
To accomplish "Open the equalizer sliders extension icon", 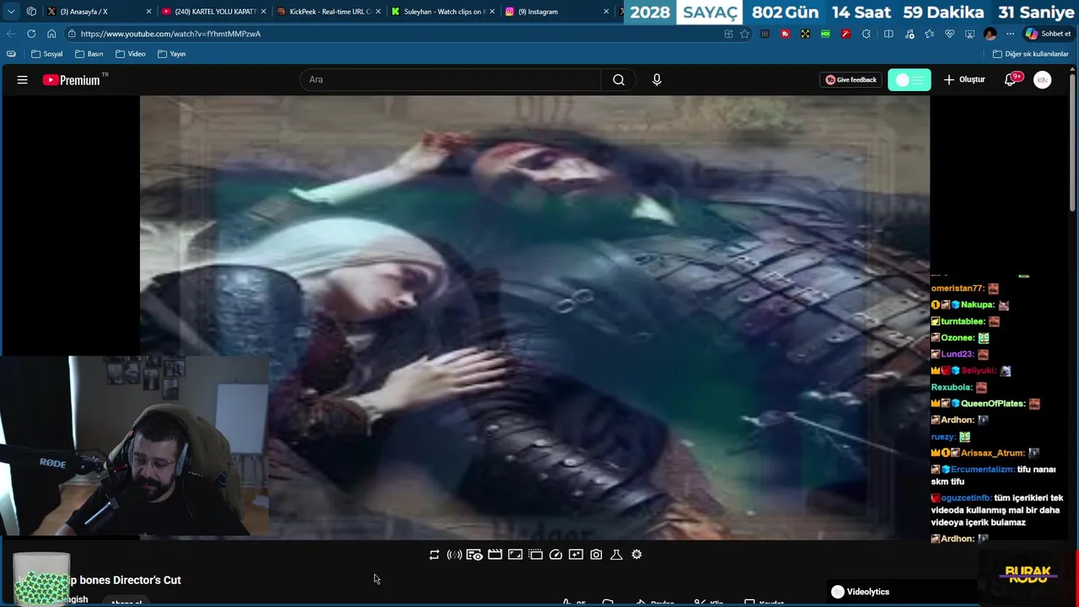I will pyautogui.click(x=765, y=34).
